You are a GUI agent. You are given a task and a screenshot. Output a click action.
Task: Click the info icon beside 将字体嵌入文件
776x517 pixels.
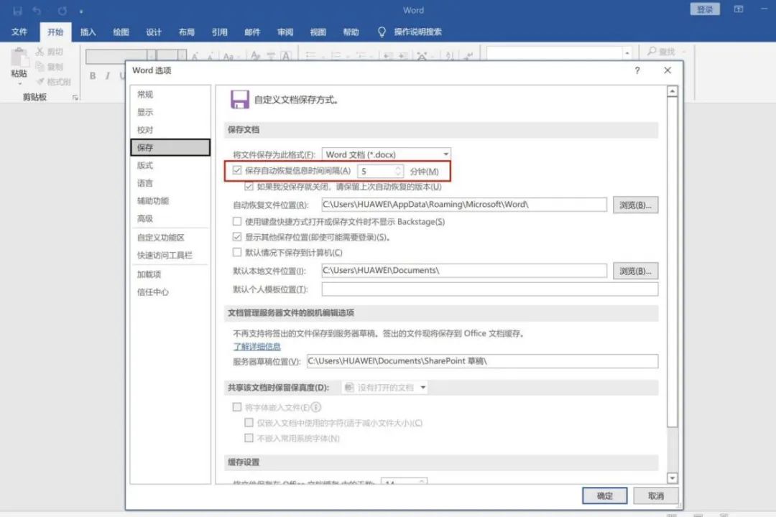pos(316,407)
